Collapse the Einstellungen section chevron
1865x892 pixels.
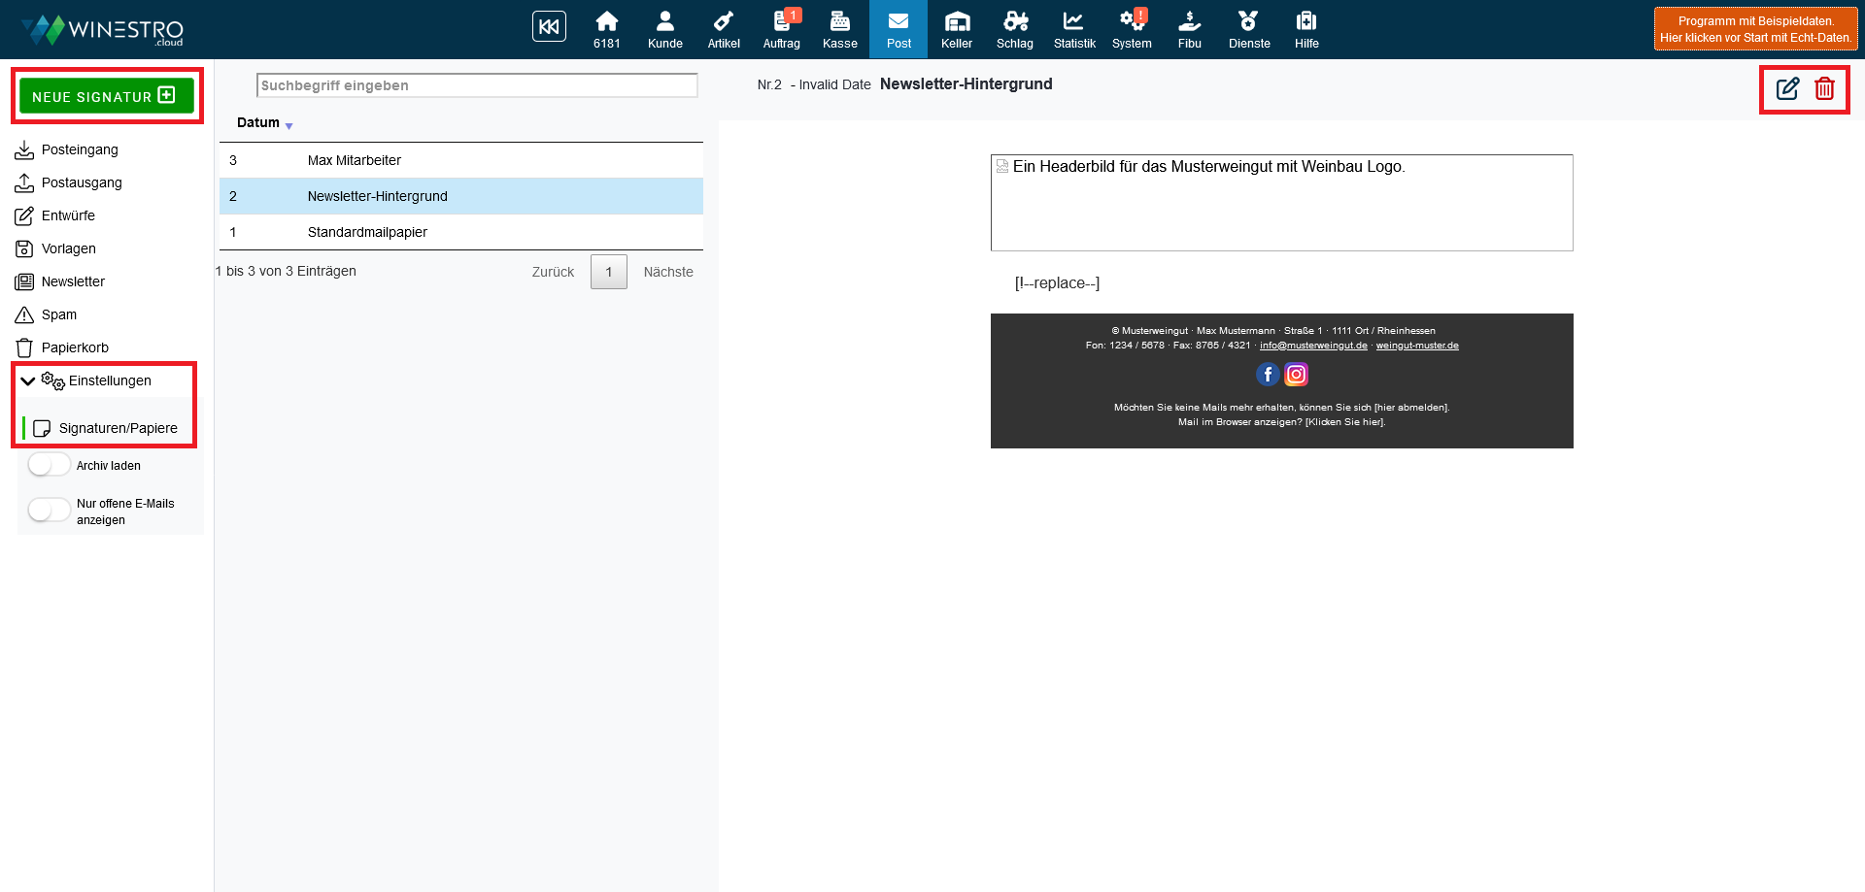pyautogui.click(x=28, y=381)
